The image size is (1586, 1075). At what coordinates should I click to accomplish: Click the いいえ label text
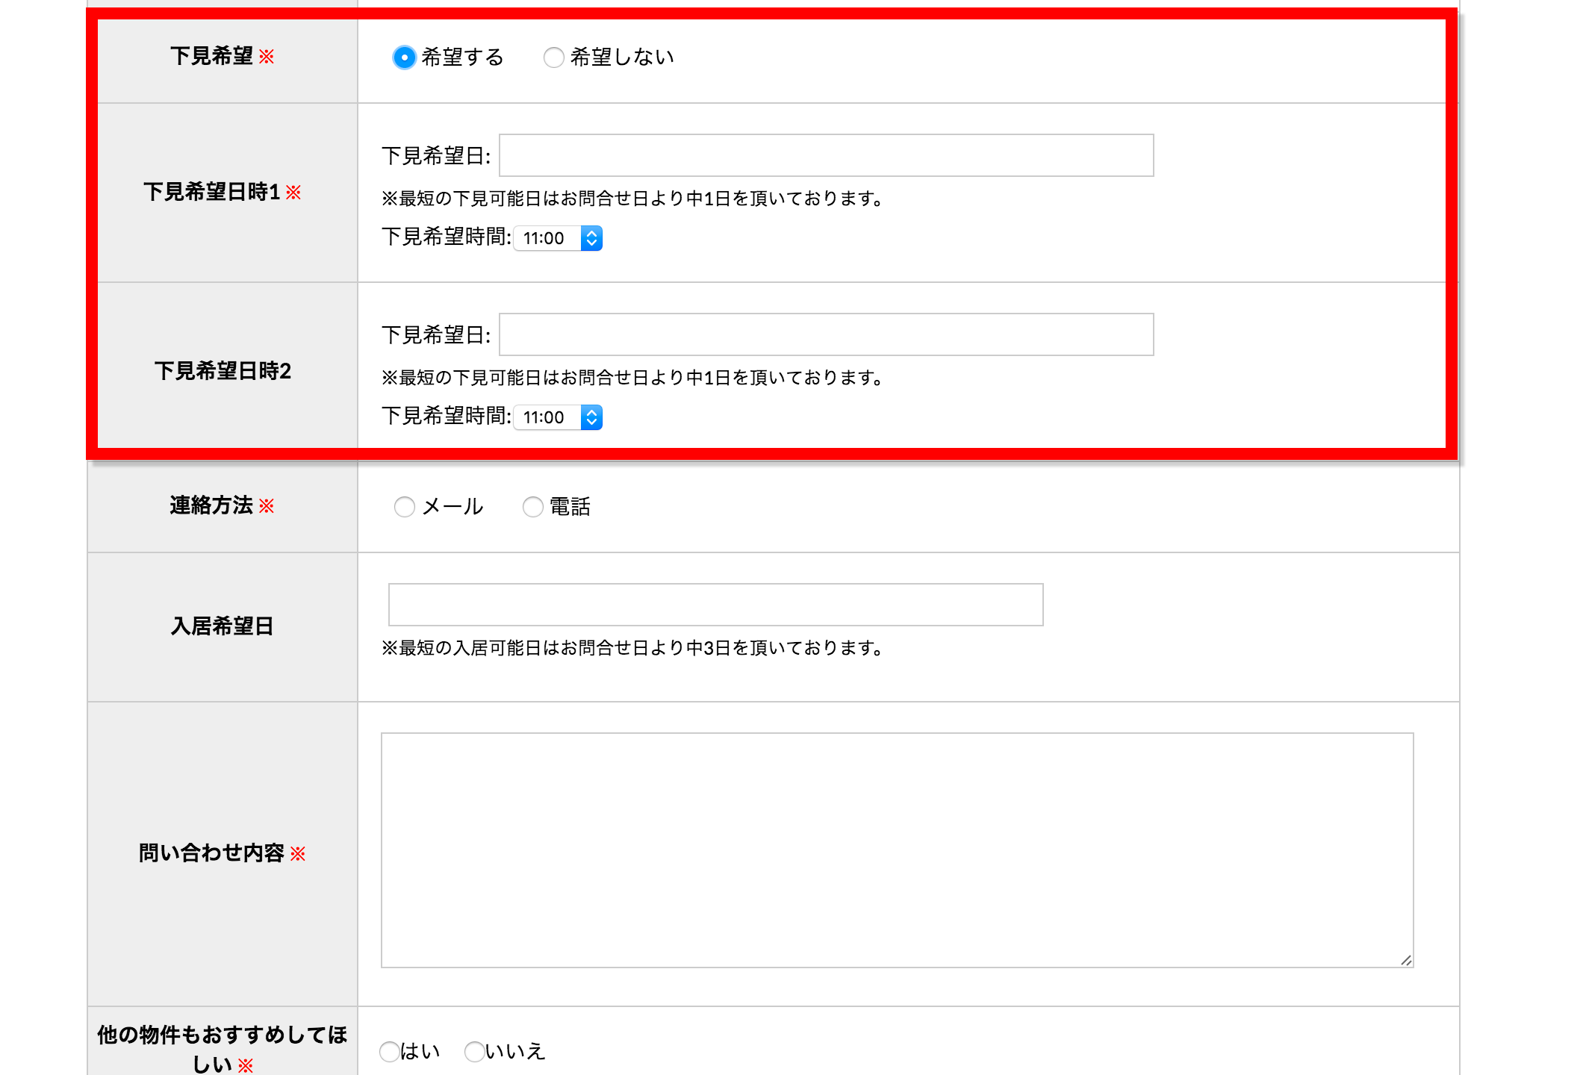[515, 1052]
